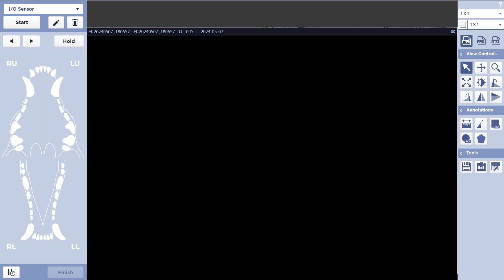Click the brightness/contrast adjustment icon
The width and height of the screenshot is (504, 280).
pos(481,82)
